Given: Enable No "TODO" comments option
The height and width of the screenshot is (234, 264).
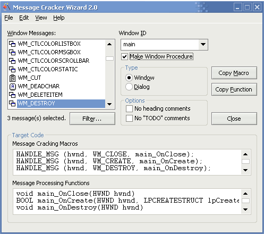Looking at the screenshot, I should [x=129, y=118].
